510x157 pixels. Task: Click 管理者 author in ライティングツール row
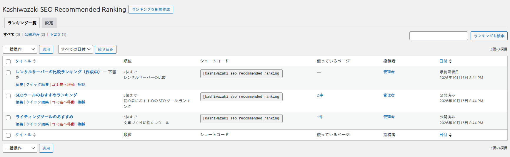389,117
